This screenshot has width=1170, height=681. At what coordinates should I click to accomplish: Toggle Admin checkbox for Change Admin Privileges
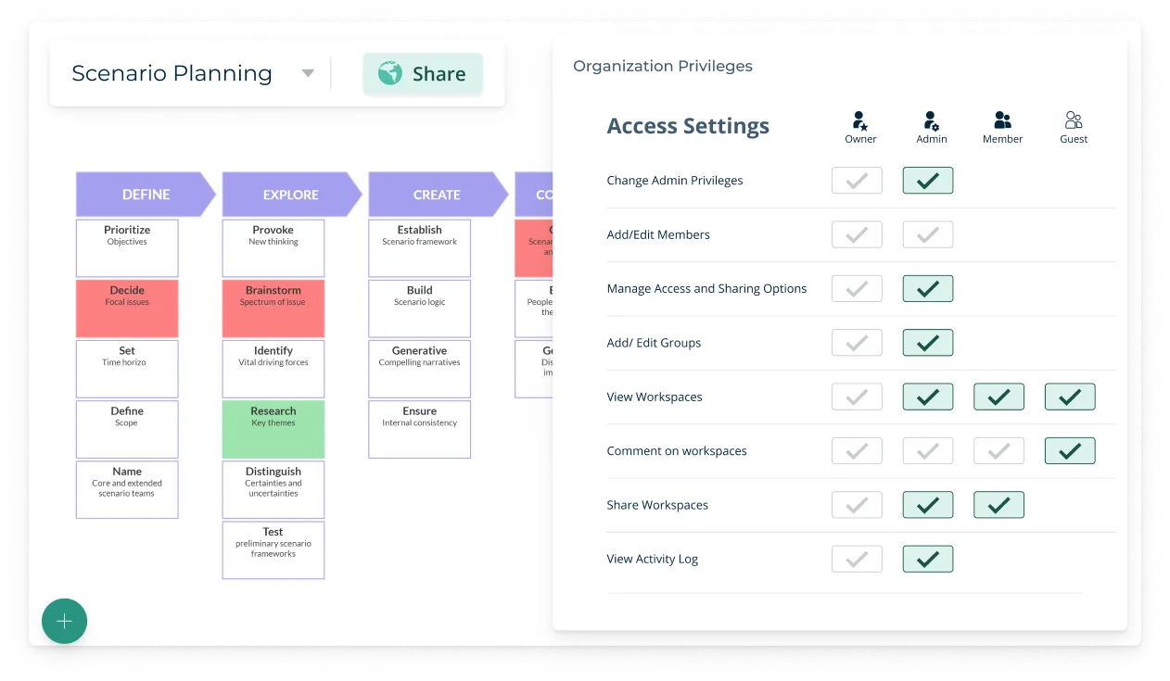(x=928, y=181)
